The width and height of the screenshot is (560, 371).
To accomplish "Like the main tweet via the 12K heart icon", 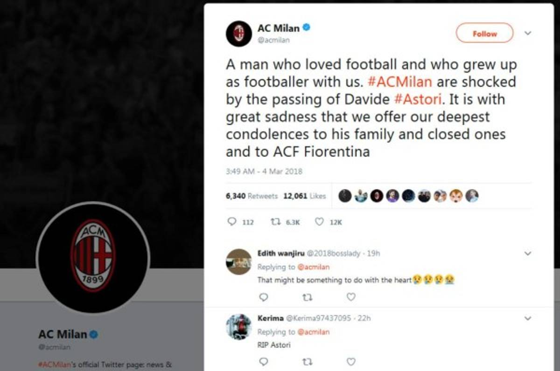I will 319,222.
